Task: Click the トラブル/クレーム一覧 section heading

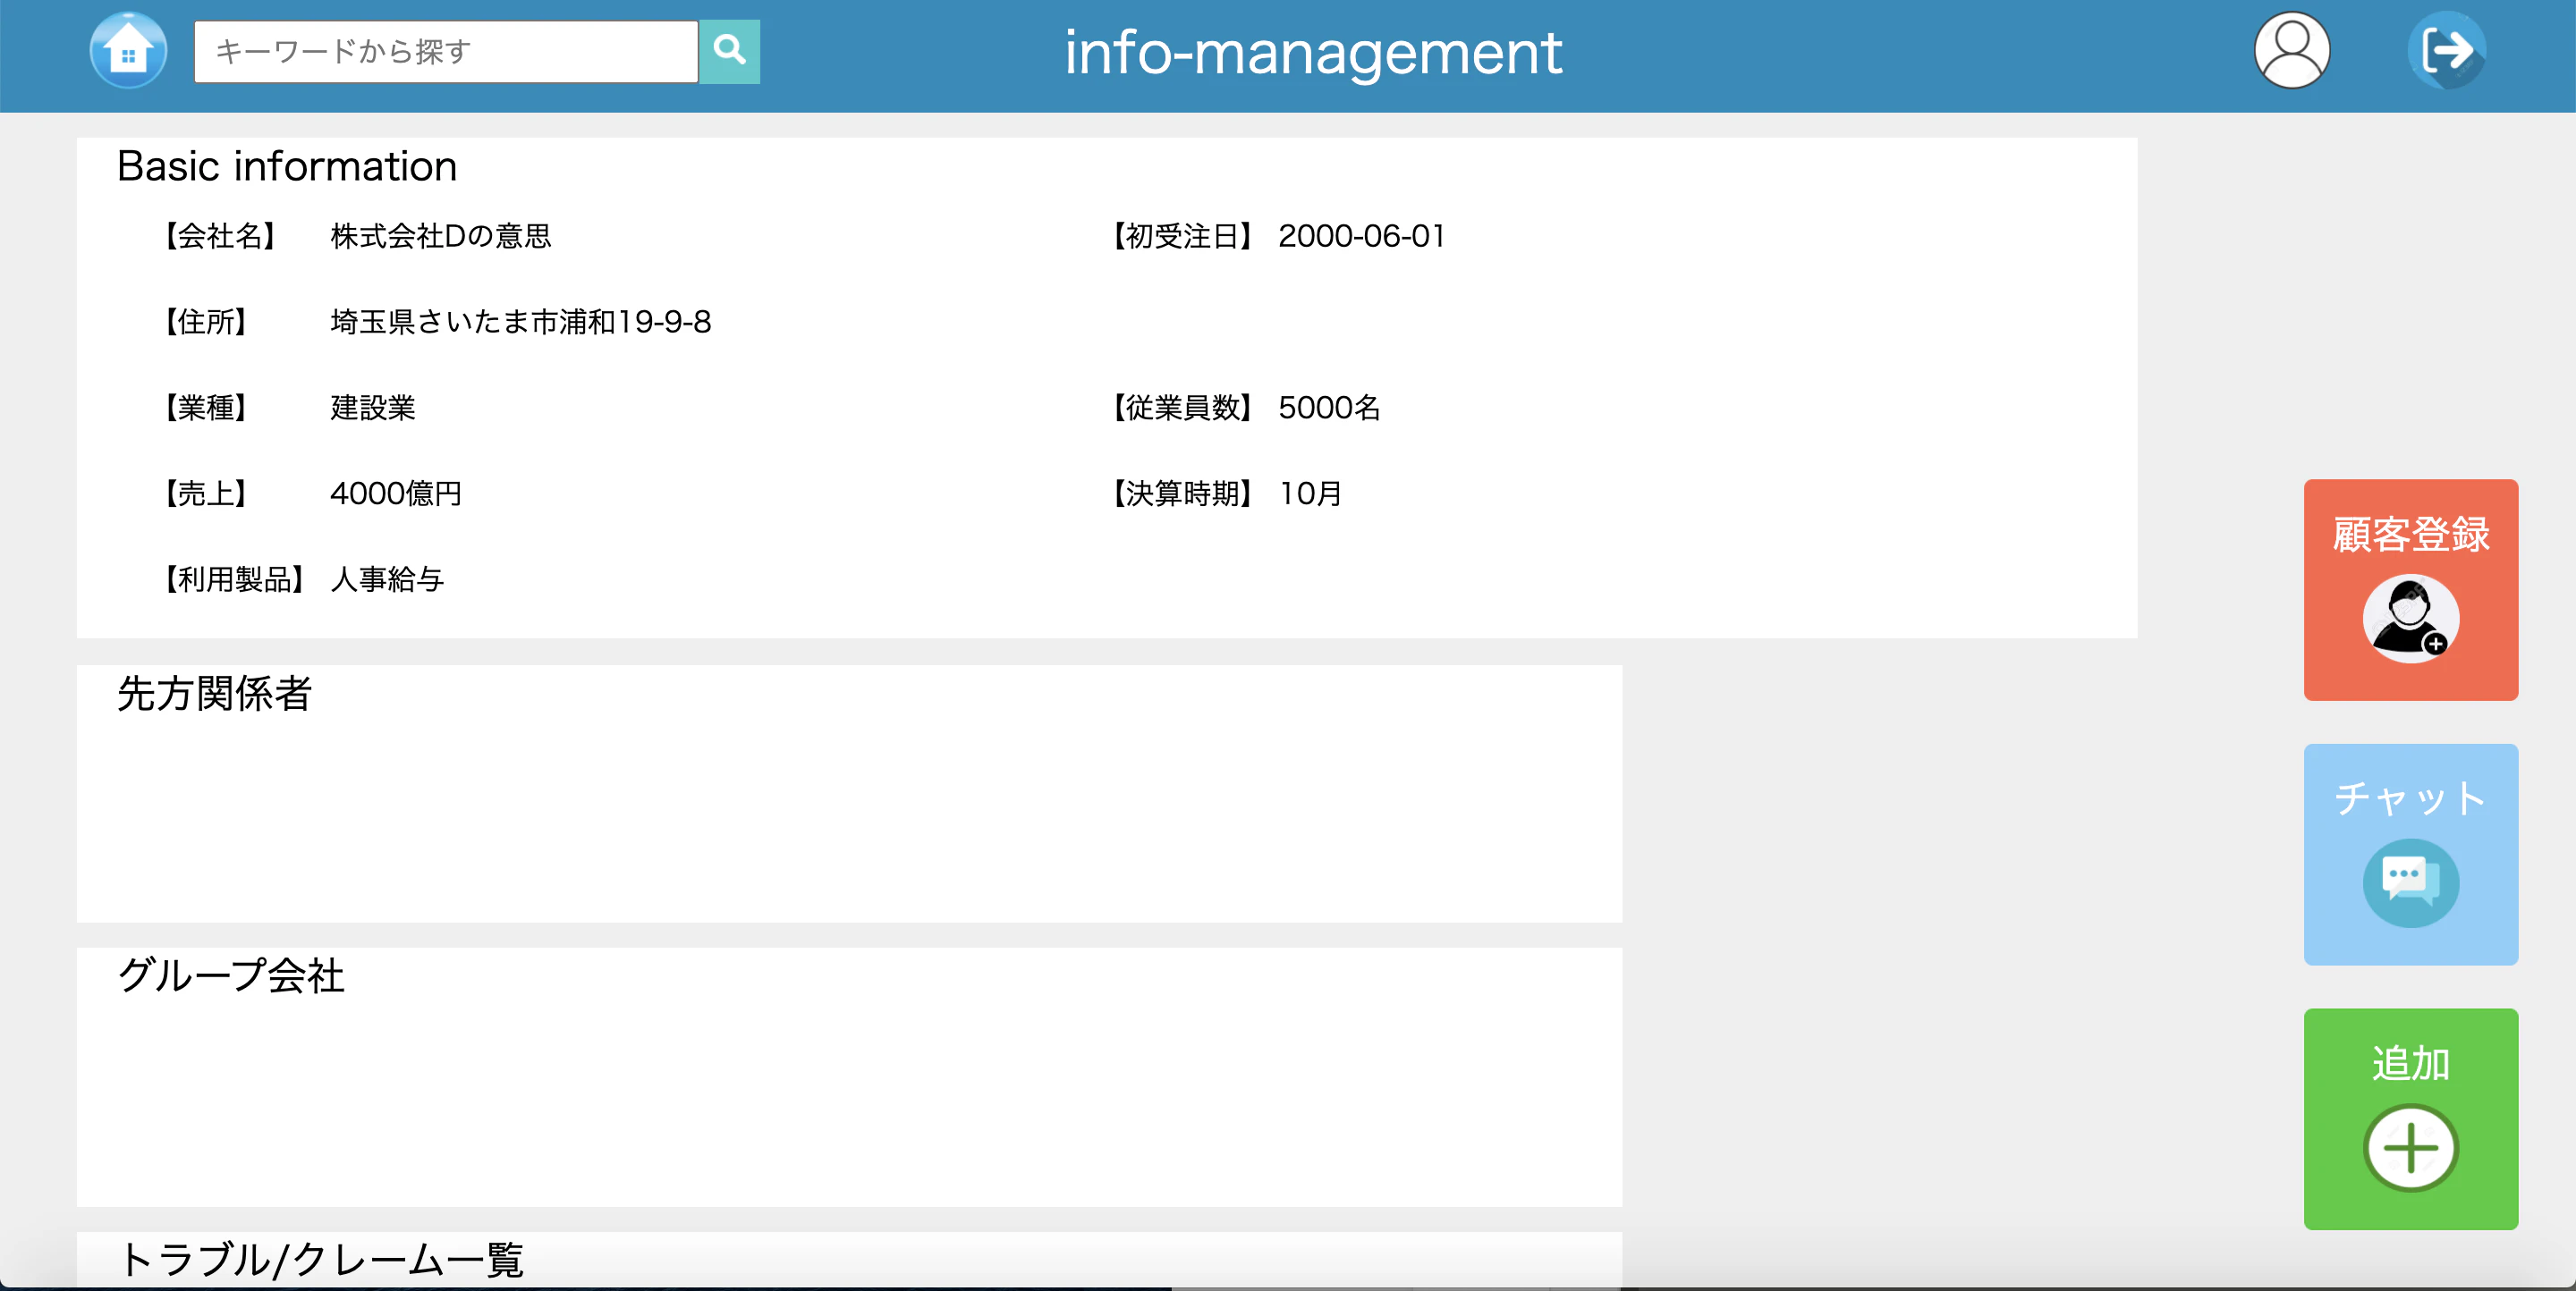Action: (321, 1259)
